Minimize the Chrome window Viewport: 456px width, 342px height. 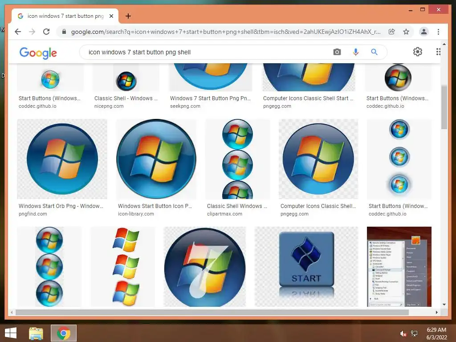(x=410, y=10)
